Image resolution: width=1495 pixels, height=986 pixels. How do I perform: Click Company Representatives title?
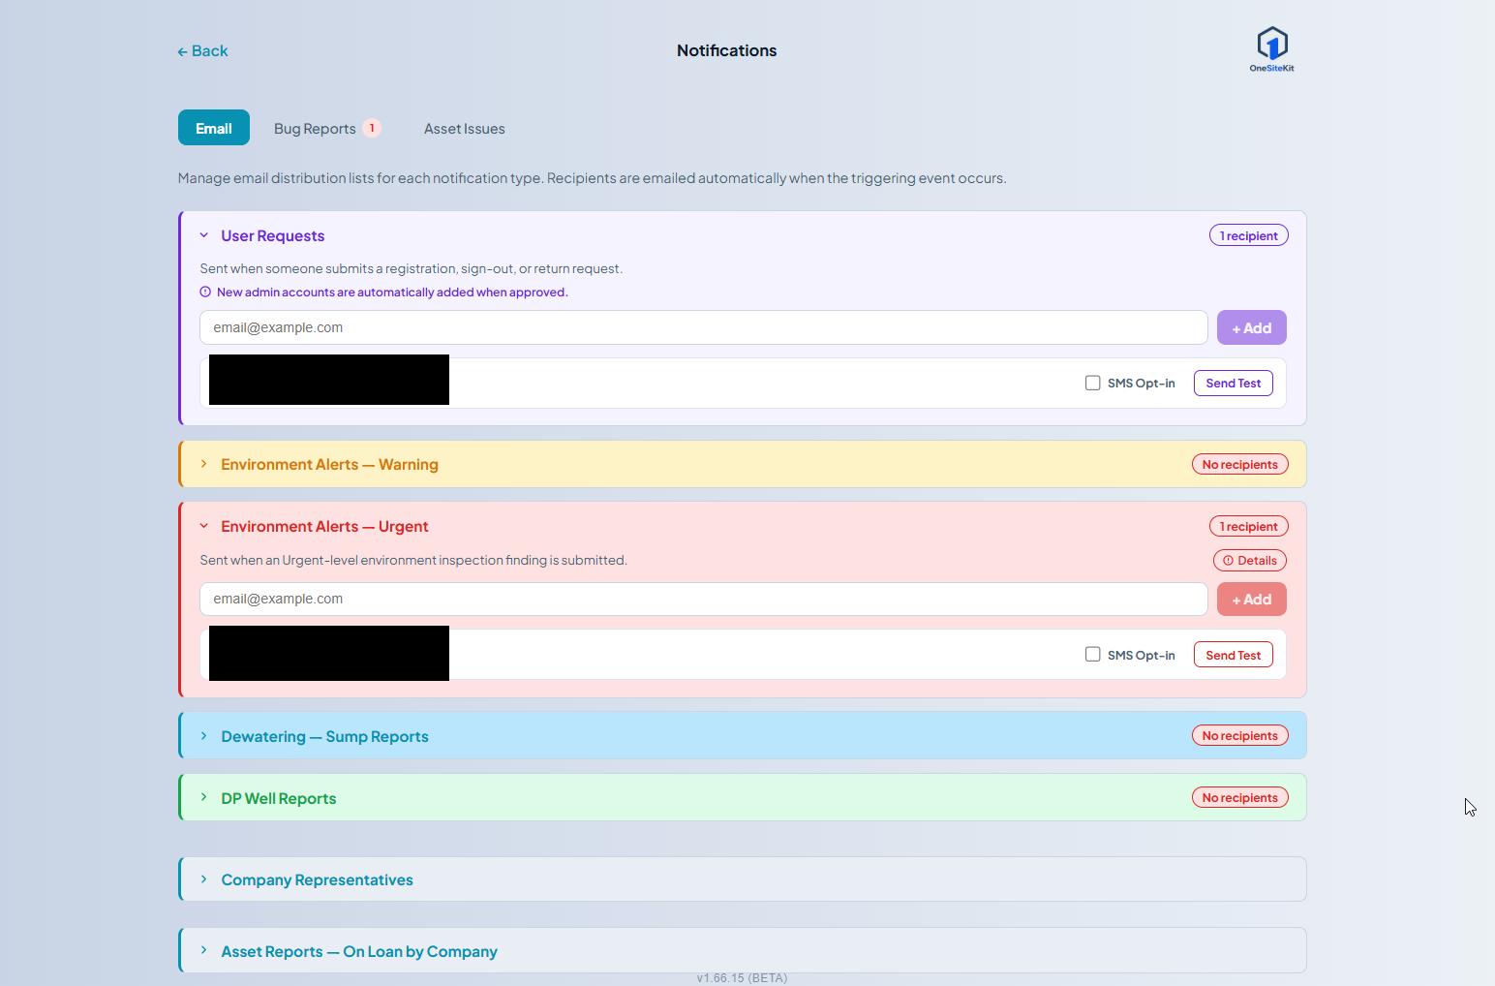coord(317,879)
